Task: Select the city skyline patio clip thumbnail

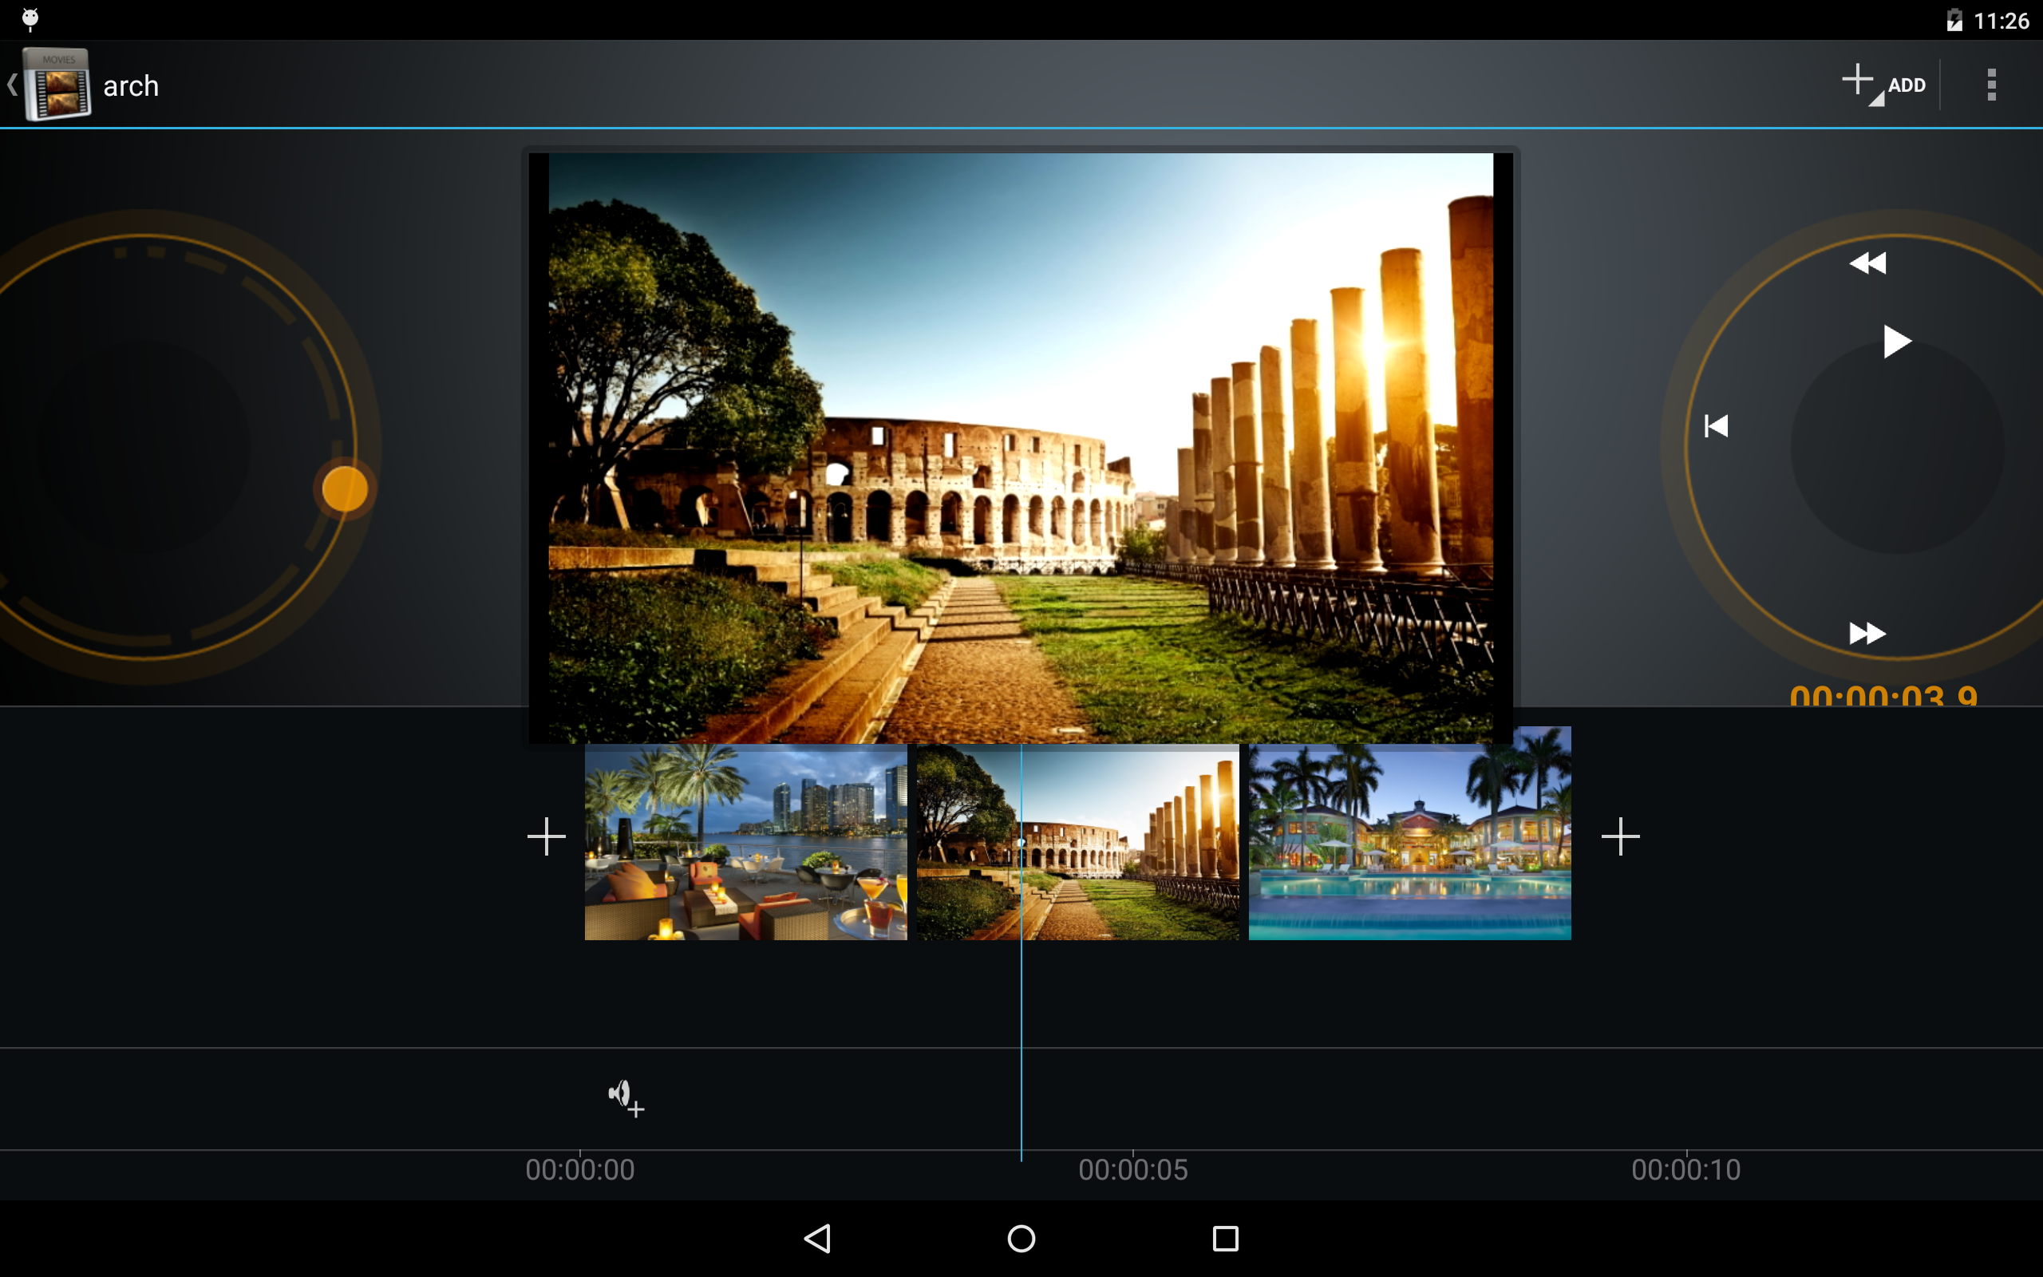Action: (x=745, y=841)
